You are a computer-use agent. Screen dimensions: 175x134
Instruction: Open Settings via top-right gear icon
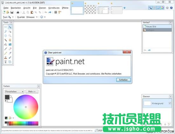point(167,8)
